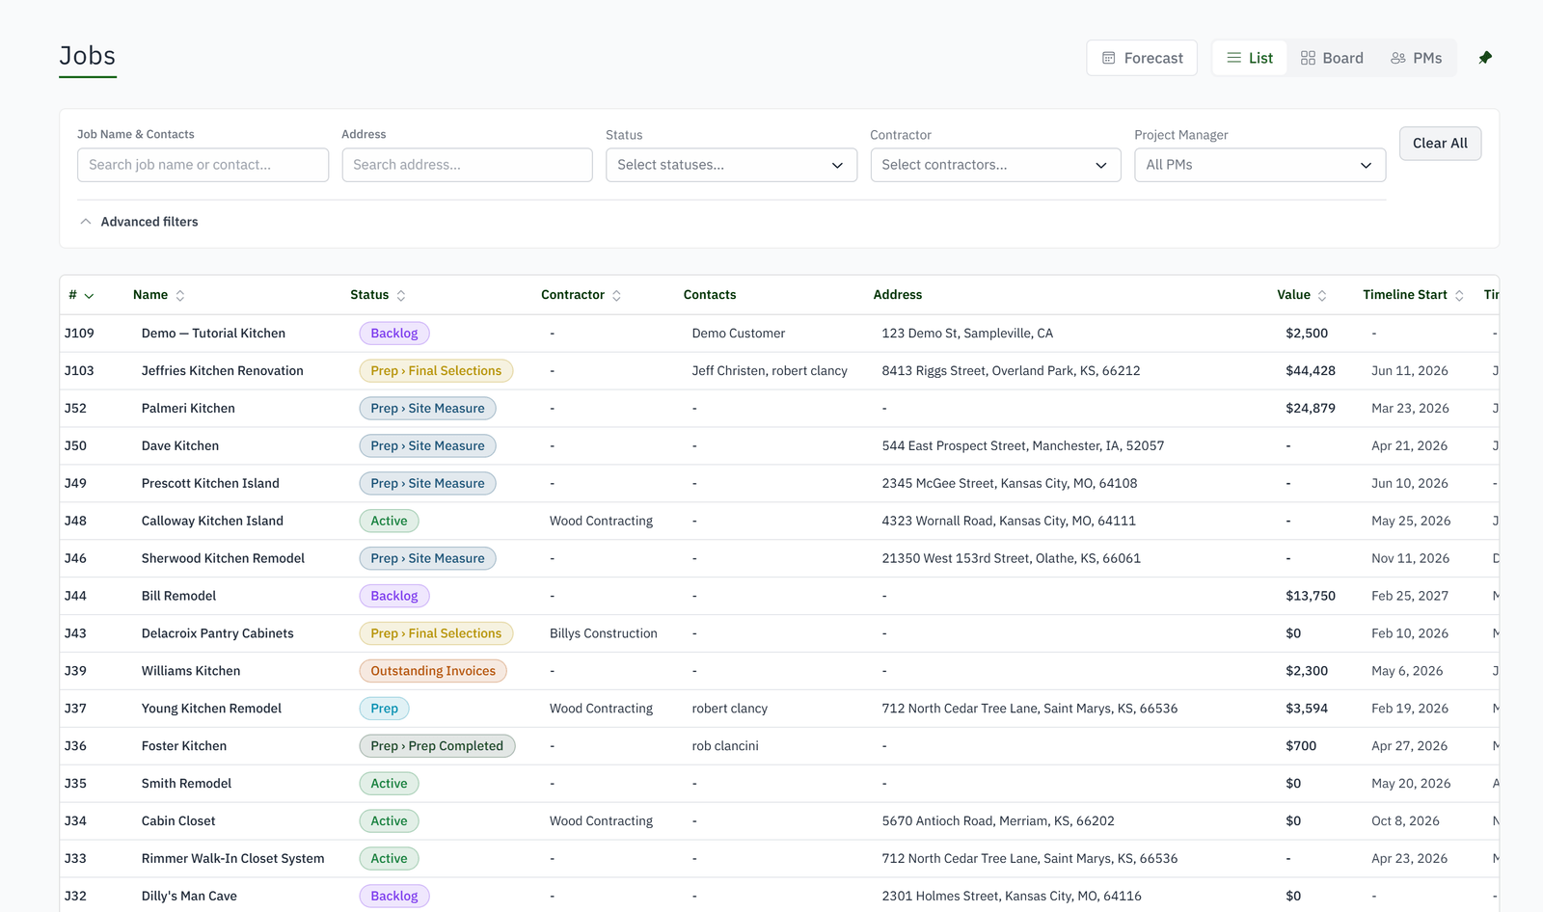Focus the Search job name or contact field
Viewport: 1543px width, 912px height.
click(203, 165)
